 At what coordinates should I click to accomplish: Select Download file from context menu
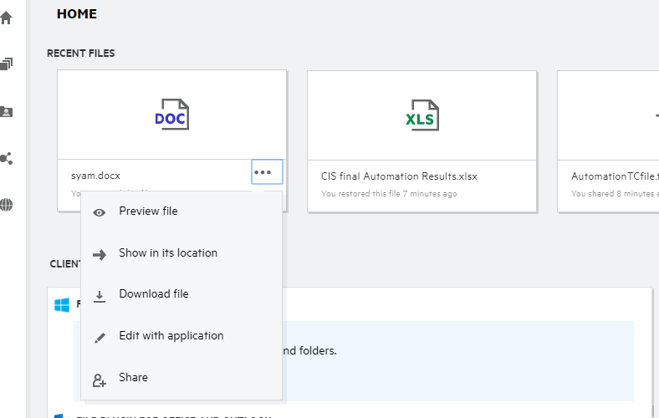(154, 294)
